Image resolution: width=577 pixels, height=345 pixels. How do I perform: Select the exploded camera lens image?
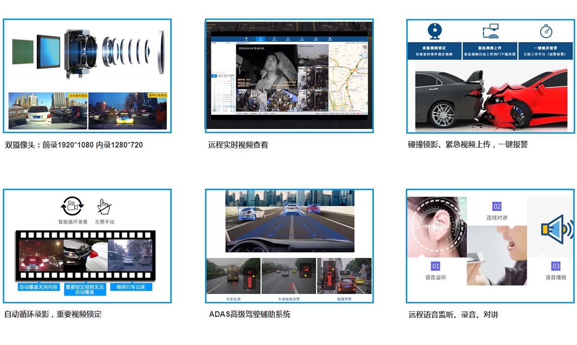pyautogui.click(x=87, y=51)
